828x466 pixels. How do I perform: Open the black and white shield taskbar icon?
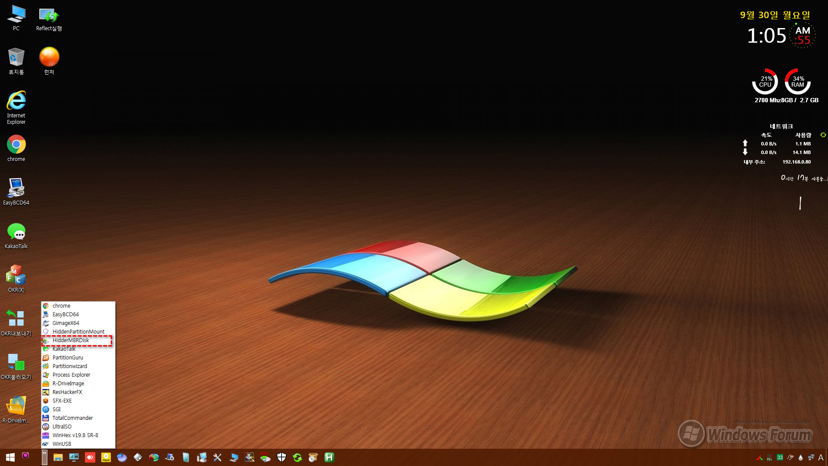point(282,457)
